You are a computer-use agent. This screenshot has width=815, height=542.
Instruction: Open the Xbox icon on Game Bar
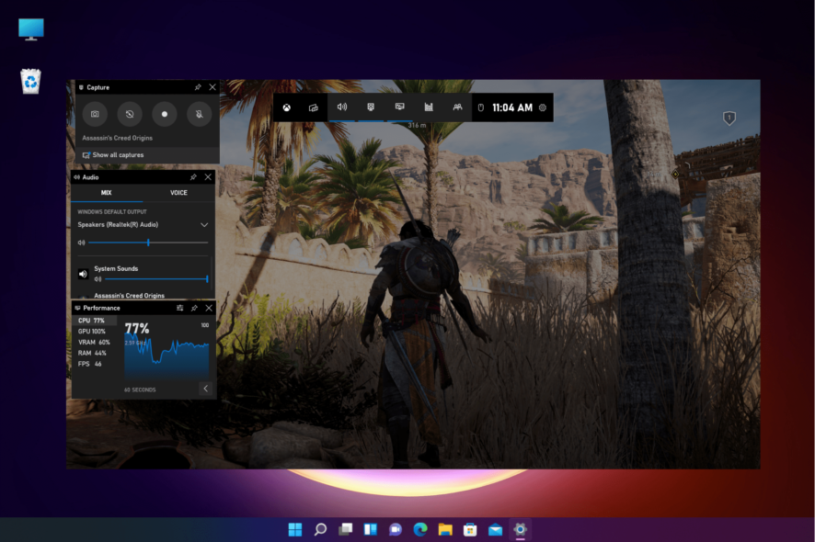[x=286, y=107]
